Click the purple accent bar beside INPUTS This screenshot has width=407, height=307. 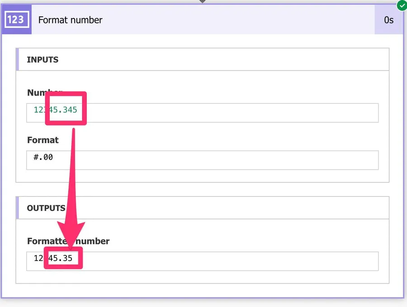17,60
